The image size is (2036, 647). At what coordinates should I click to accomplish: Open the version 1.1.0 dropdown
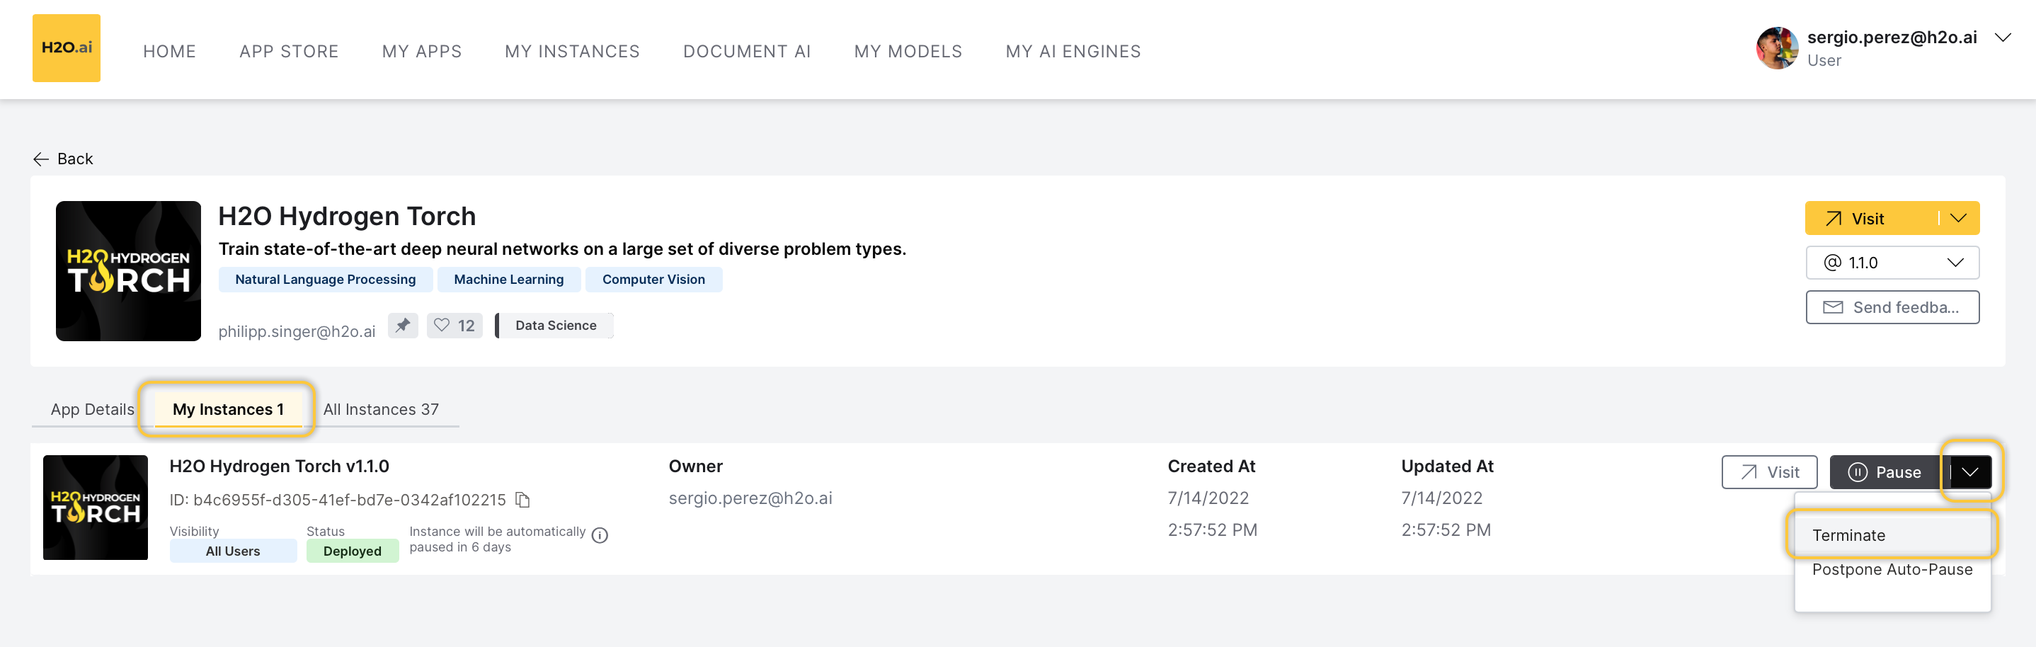pyautogui.click(x=1892, y=263)
